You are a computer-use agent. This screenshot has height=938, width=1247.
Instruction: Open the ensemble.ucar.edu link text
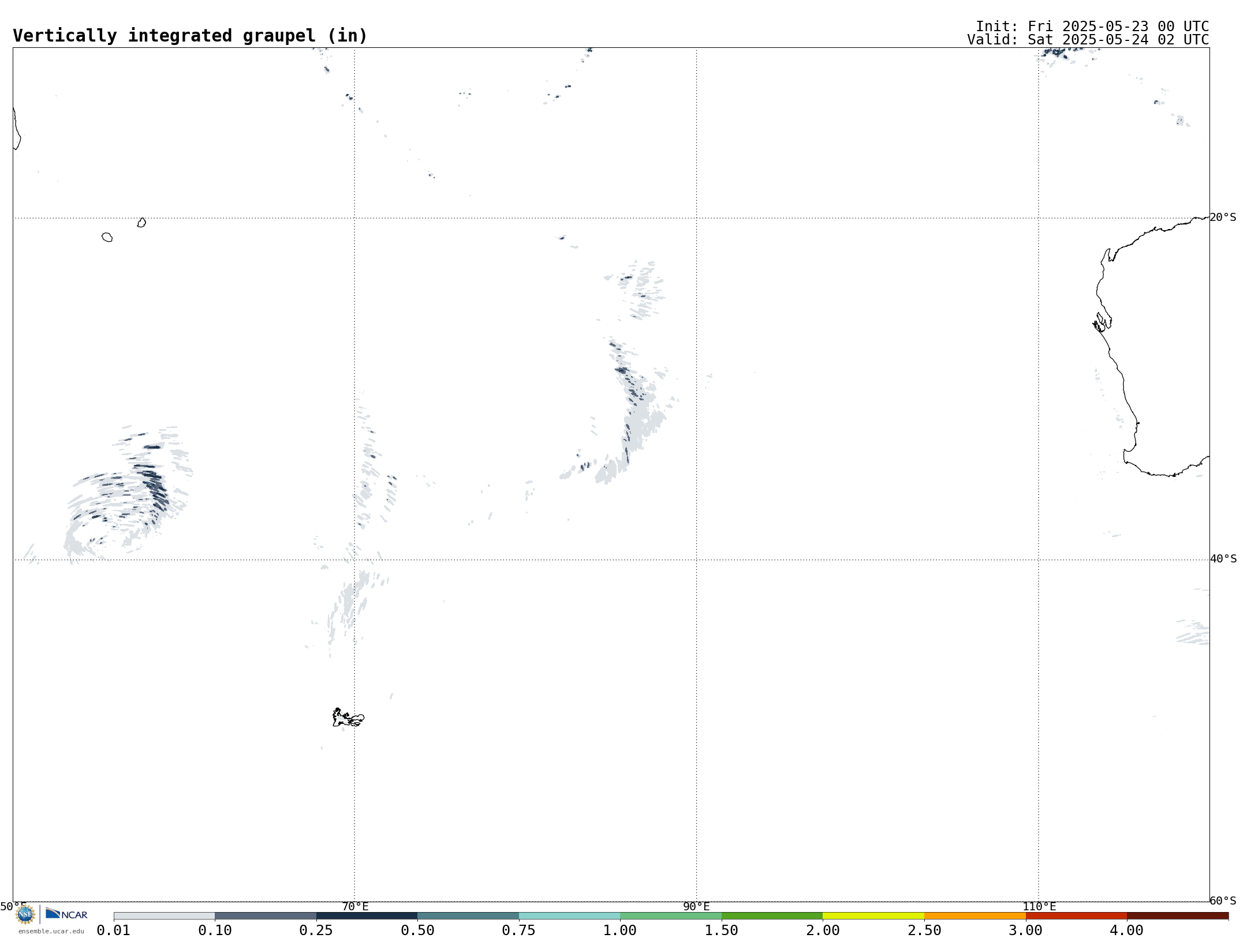pyautogui.click(x=51, y=931)
